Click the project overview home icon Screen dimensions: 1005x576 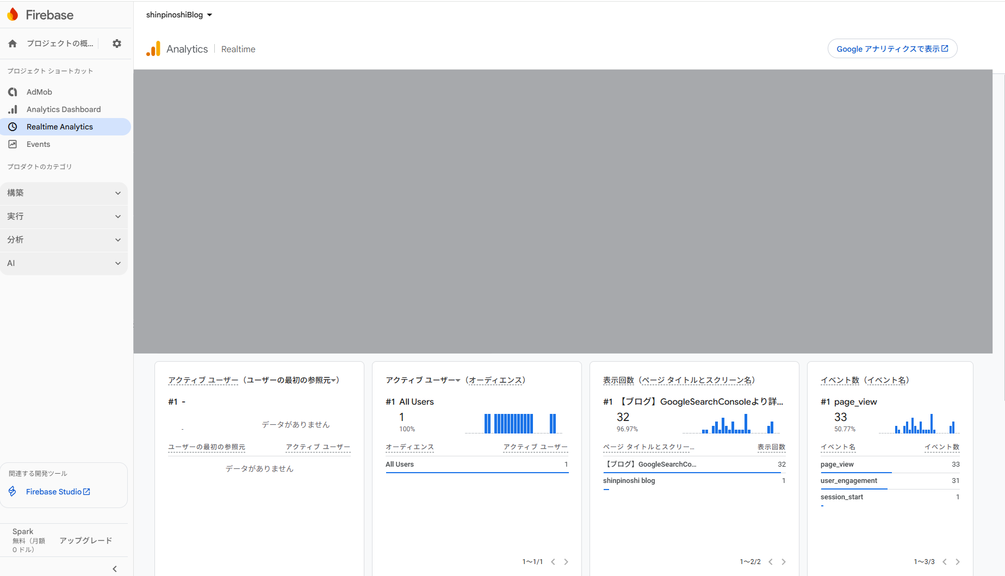13,44
